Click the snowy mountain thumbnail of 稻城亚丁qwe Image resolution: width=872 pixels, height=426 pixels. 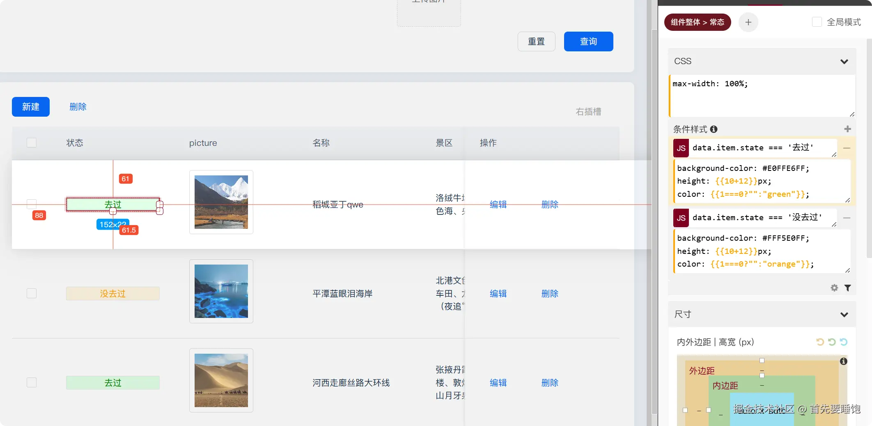pos(221,202)
